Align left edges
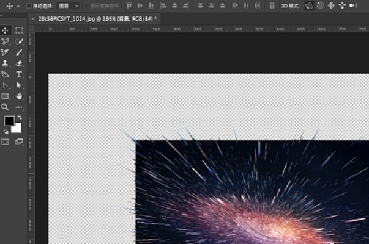The height and width of the screenshot is (244, 369). pyautogui.click(x=163, y=5)
